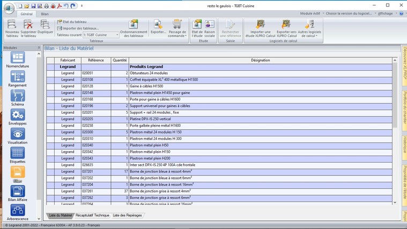Click Importer des tableaux button
This screenshot has height=229, width=407.
point(80,28)
